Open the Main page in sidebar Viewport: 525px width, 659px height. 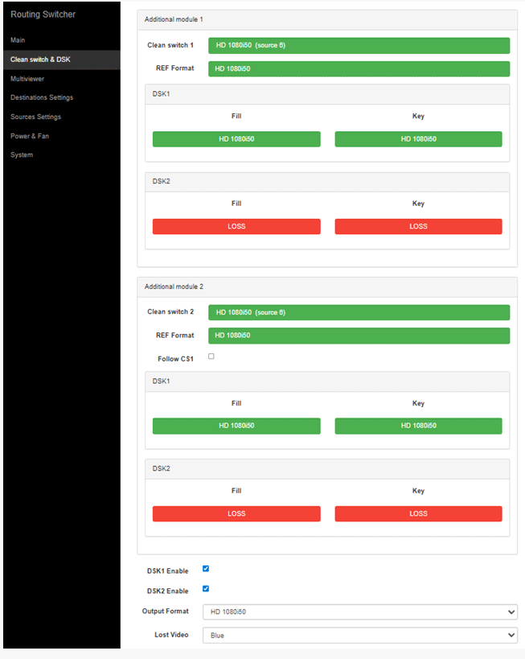(x=18, y=40)
